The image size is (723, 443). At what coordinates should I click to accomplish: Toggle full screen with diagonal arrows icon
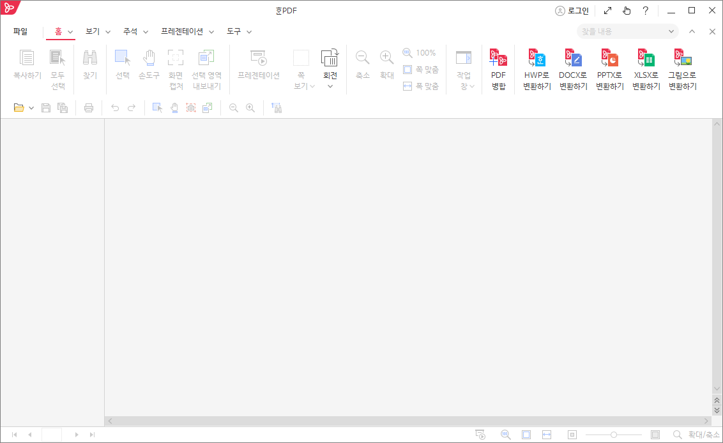tap(608, 11)
